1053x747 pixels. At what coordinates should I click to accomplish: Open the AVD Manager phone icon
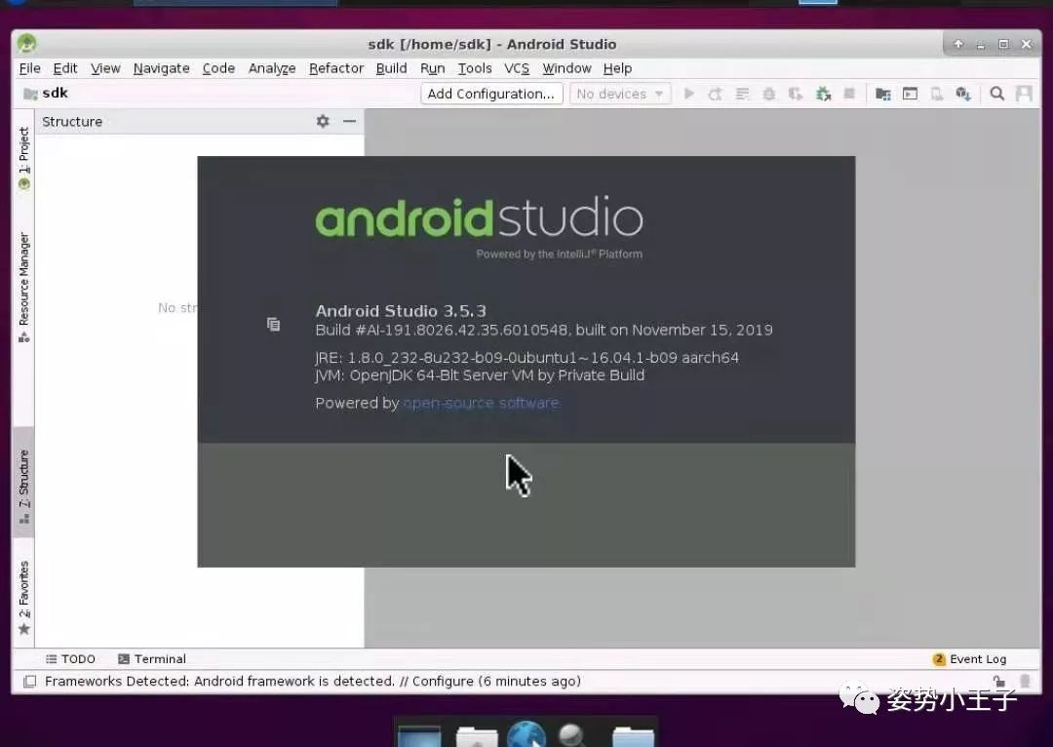pyautogui.click(x=936, y=94)
